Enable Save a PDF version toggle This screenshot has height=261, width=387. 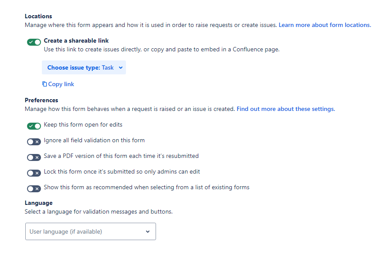(34, 157)
